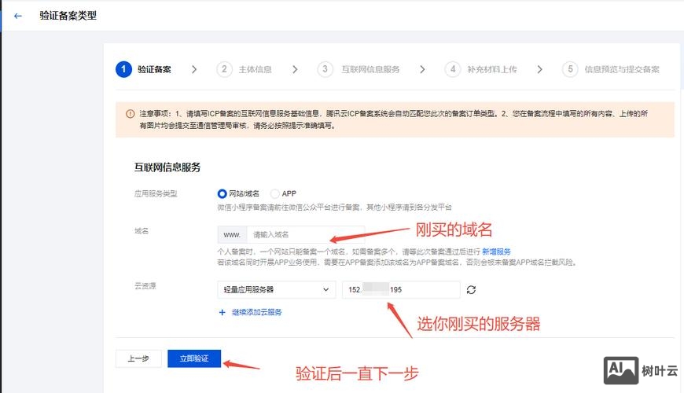Select the 网站/域名 radio option
Viewport: 684px width, 393px height.
(222, 193)
